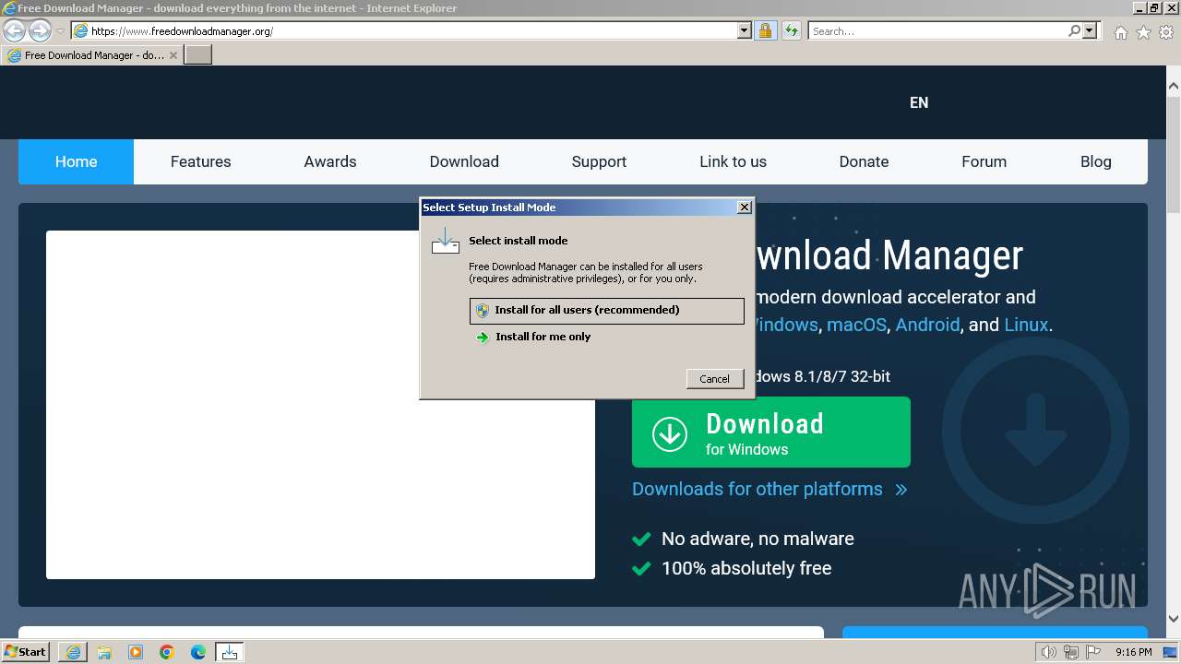1181x664 pixels.
Task: Click the refresh page icon
Action: click(791, 30)
